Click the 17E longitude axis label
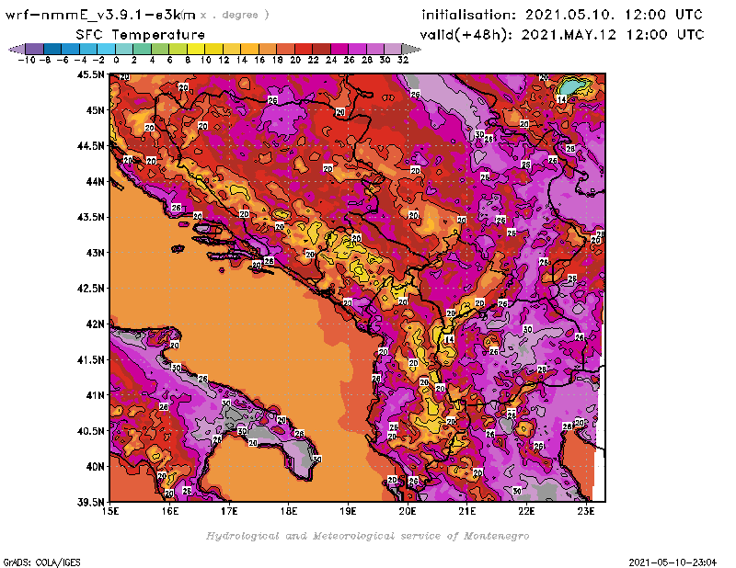 pyautogui.click(x=229, y=511)
